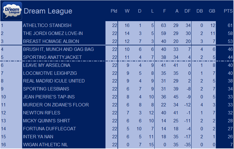Click the W wins column header
This screenshot has height=149, width=234.
coord(127,11)
